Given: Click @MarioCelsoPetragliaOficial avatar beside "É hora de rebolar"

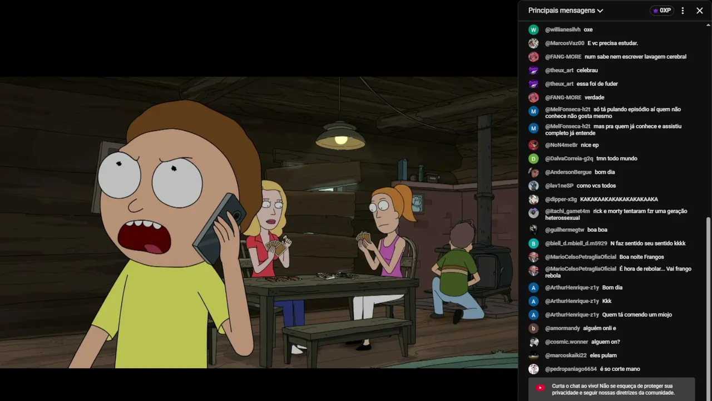Looking at the screenshot, I should coord(533,271).
